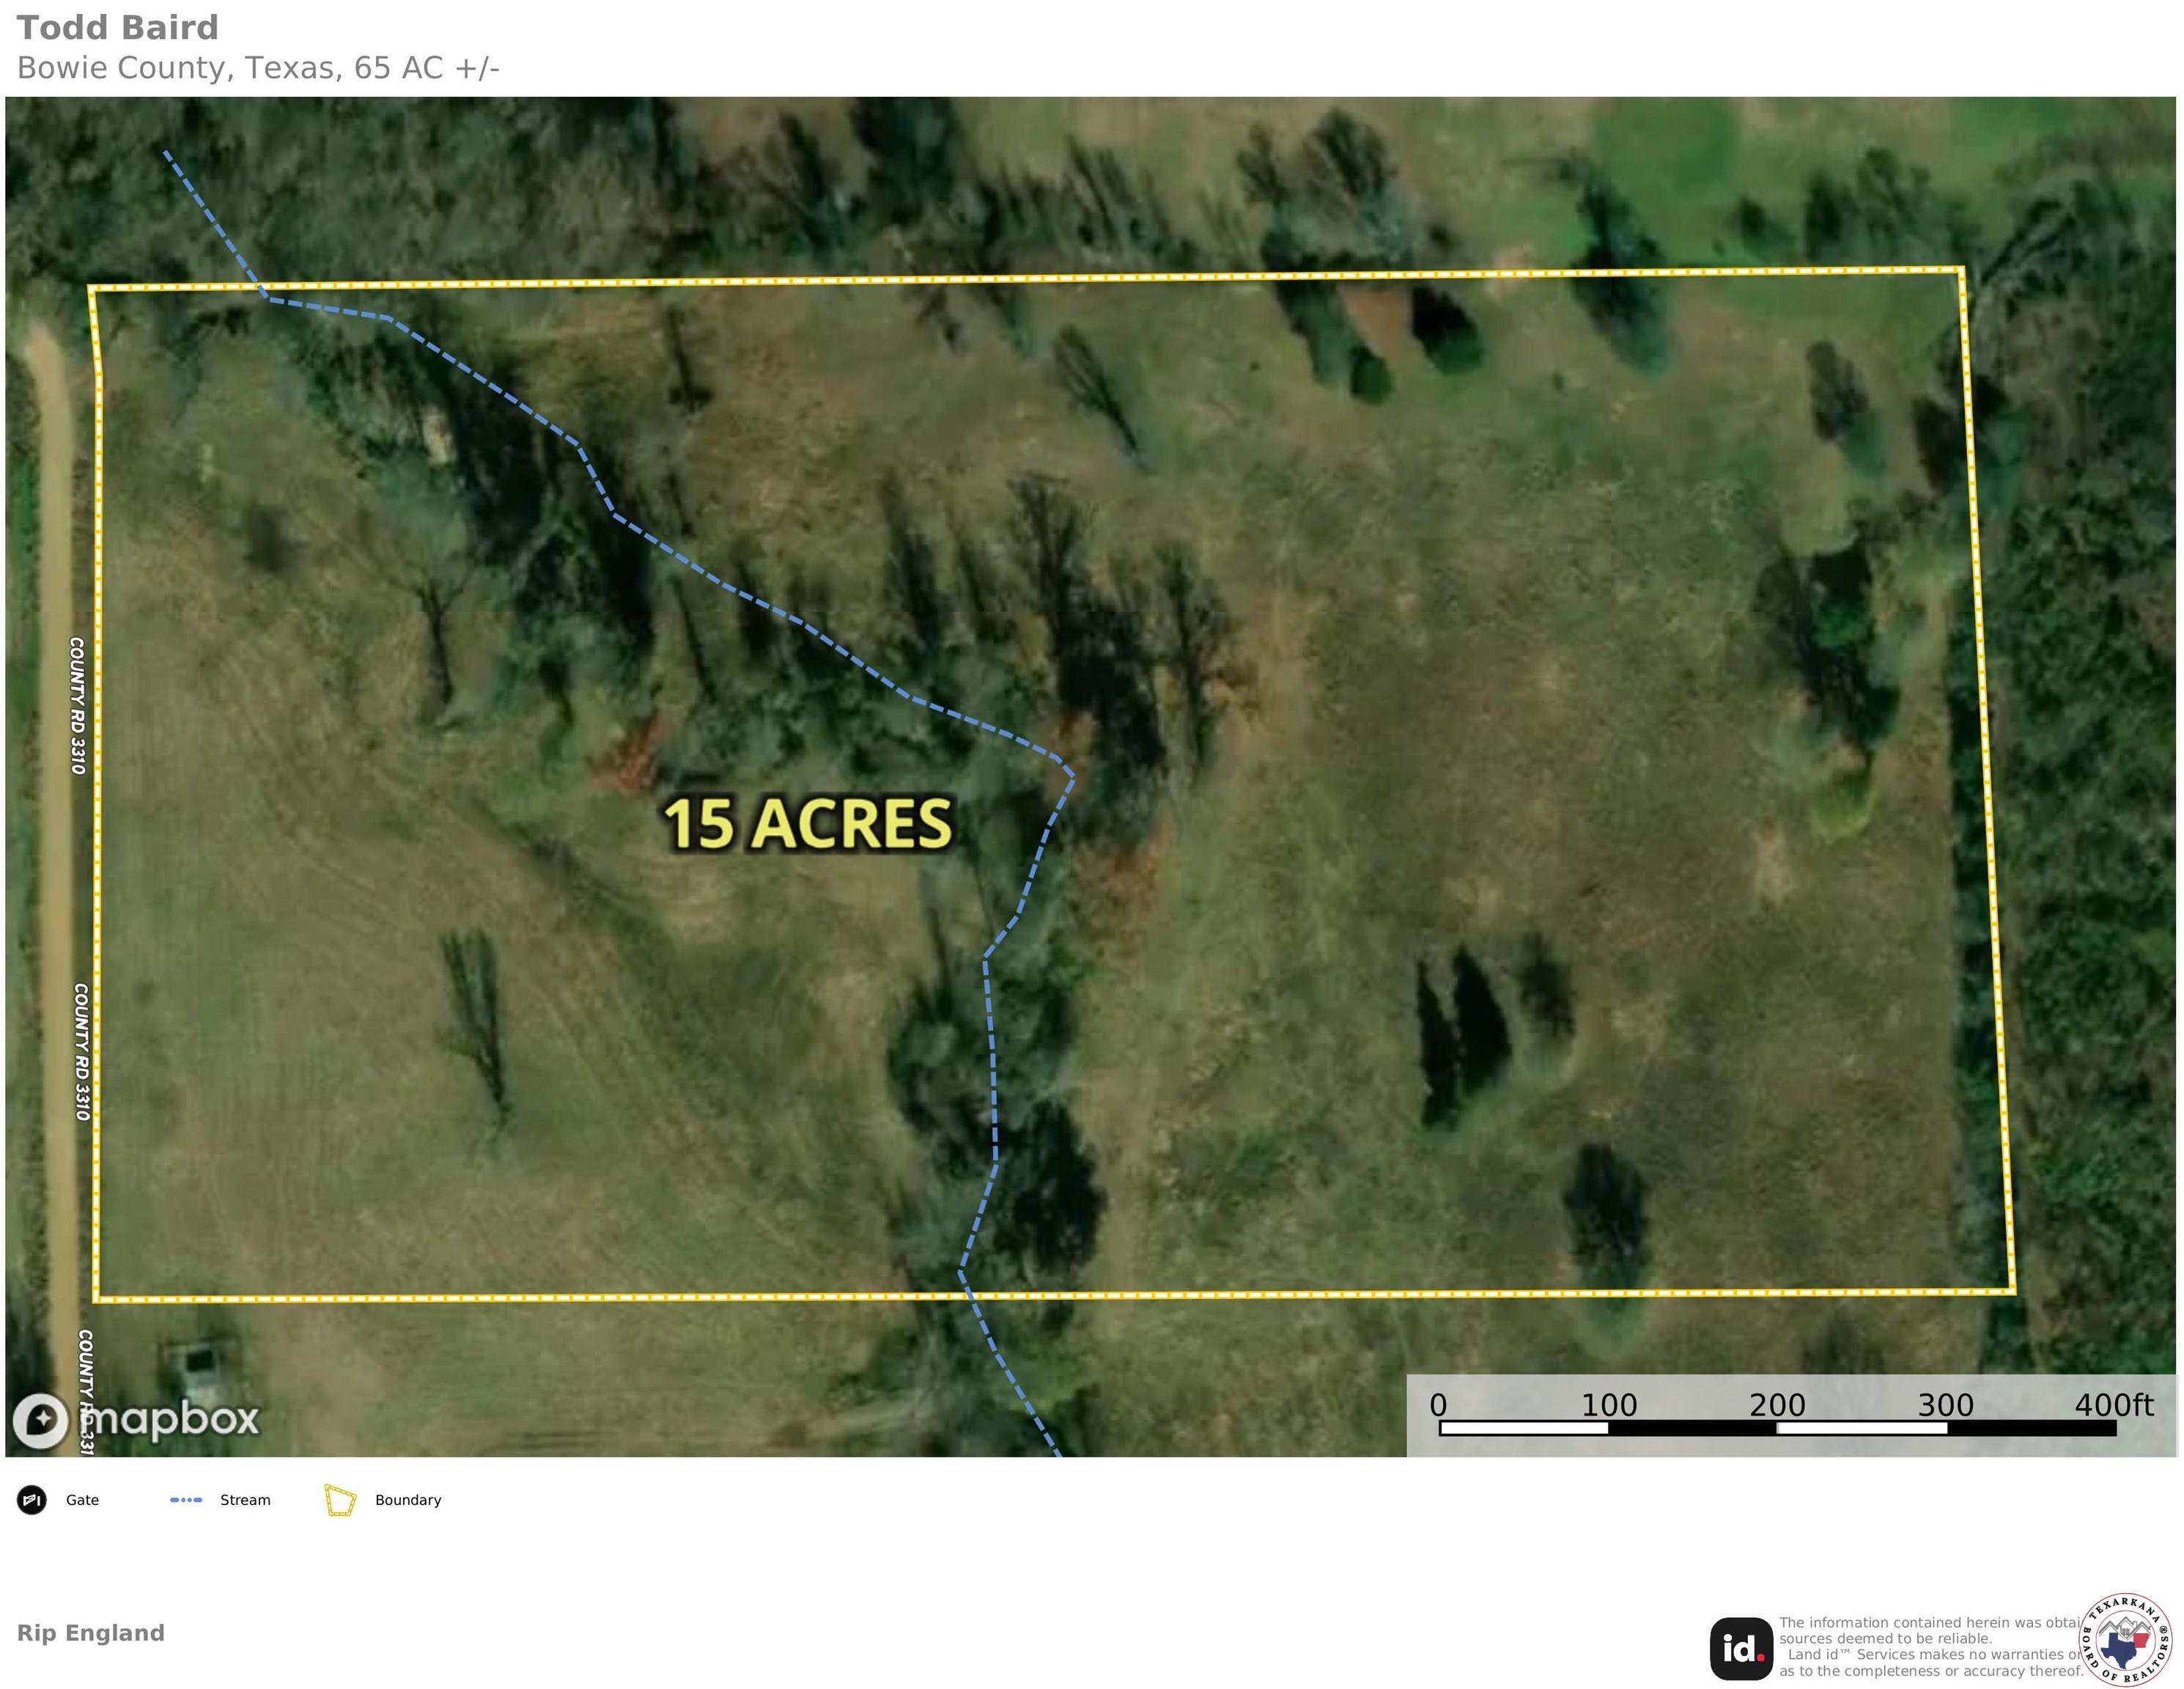Click the "200" scale bar label
The width and height of the screenshot is (2184, 1689).
tap(1777, 1405)
